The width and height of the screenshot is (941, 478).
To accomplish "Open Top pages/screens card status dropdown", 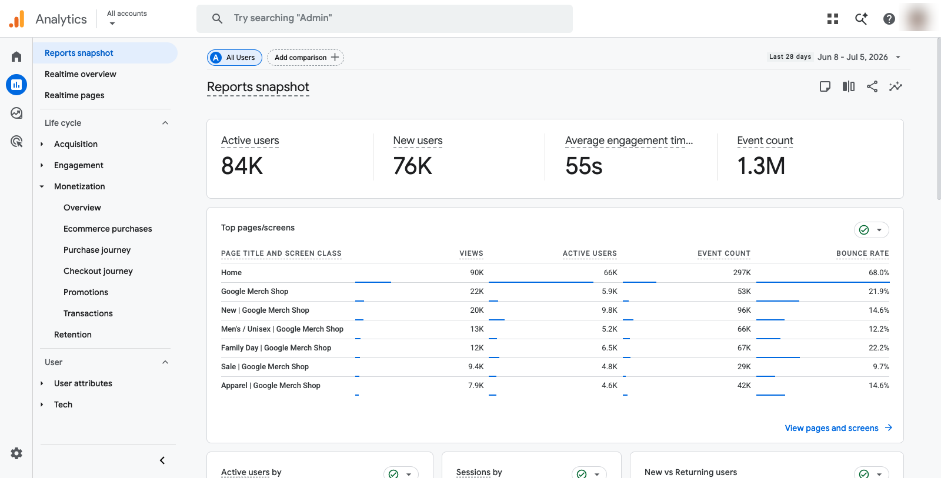I will coord(871,230).
